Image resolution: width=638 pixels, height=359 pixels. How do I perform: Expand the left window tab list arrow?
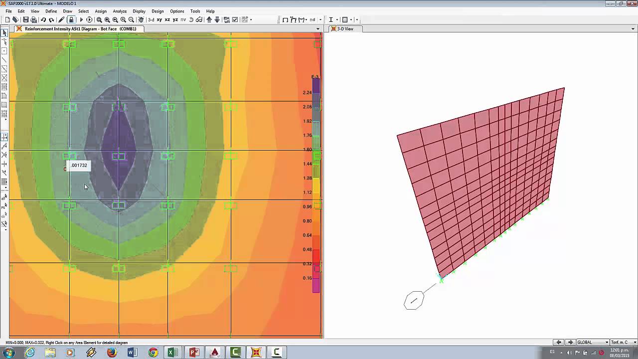point(318,29)
